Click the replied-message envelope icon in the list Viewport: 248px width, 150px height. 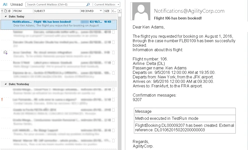pyautogui.click(x=6, y=52)
